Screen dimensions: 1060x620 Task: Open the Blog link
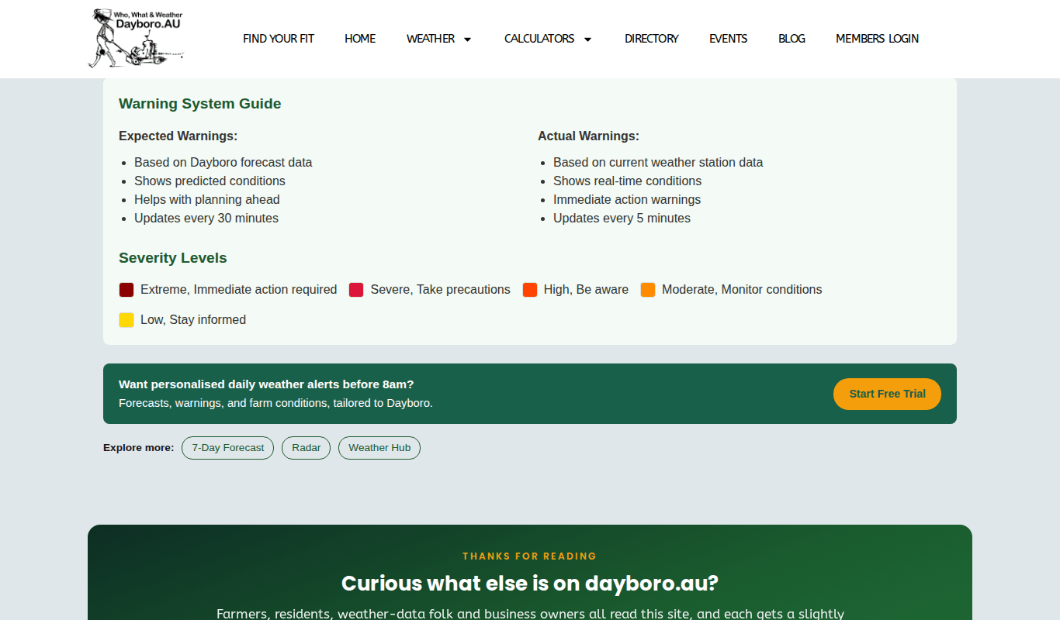[792, 39]
